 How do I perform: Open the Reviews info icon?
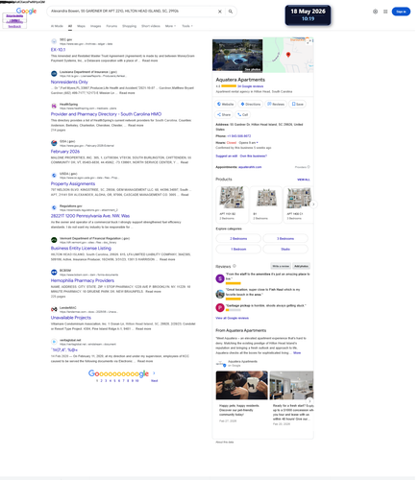point(235,266)
